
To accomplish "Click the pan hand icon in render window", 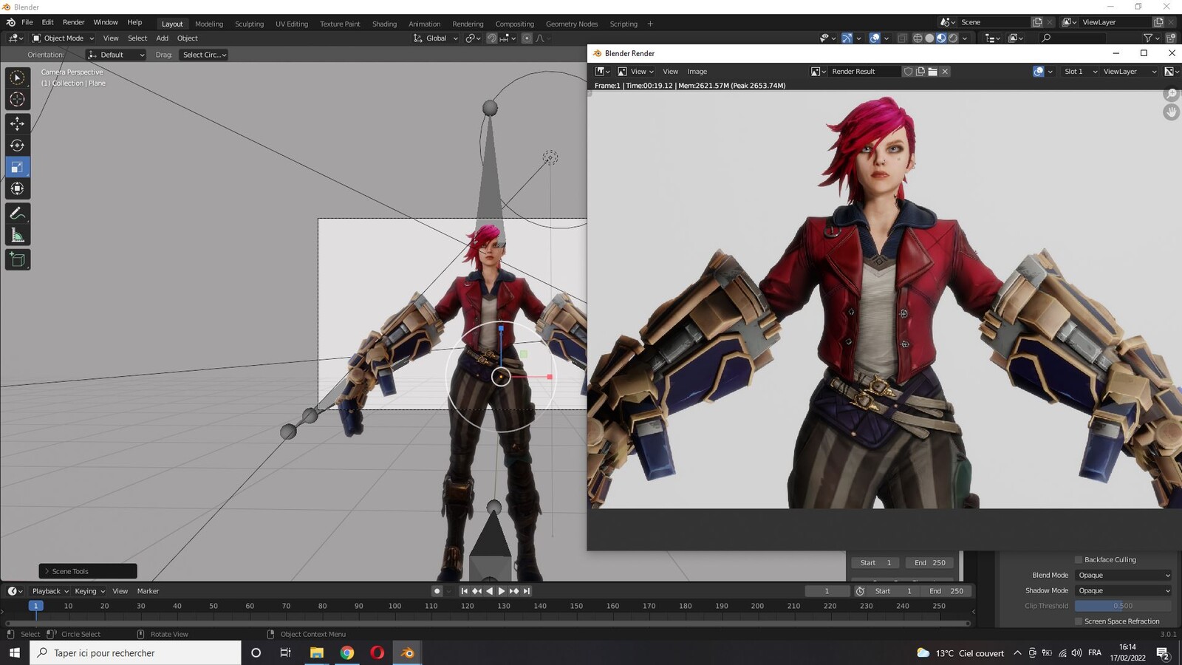I will coord(1171,112).
